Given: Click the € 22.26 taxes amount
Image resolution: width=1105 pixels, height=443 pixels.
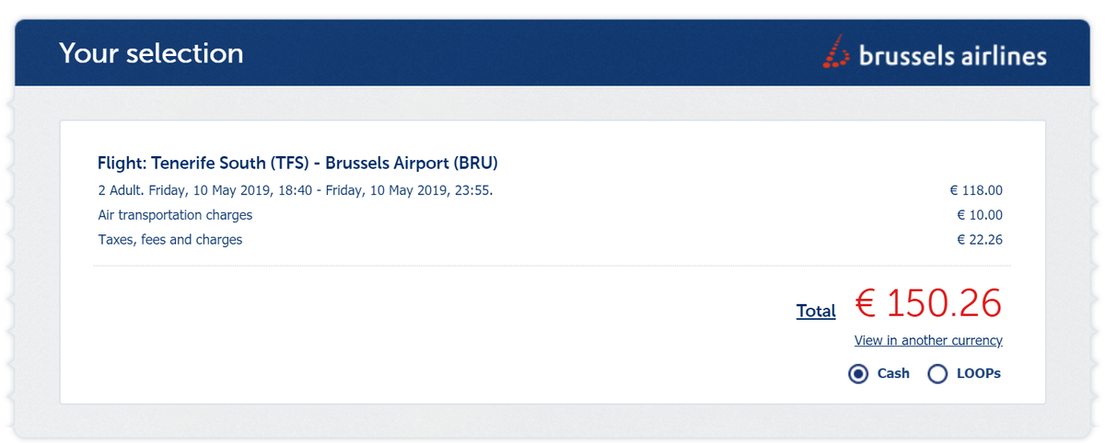Looking at the screenshot, I should click(980, 240).
